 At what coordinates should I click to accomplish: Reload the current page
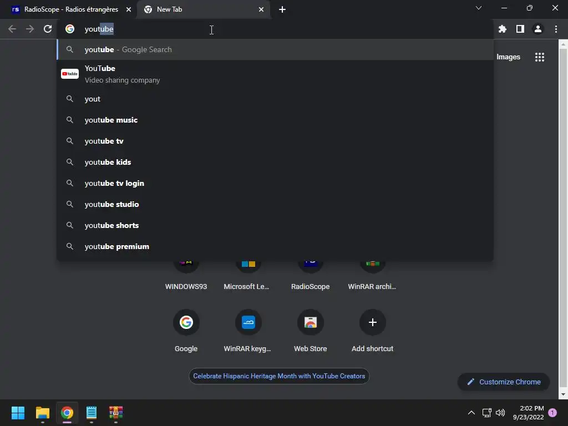(x=48, y=29)
